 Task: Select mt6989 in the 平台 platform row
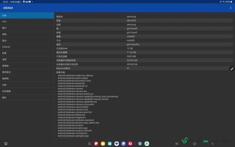point(131,40)
